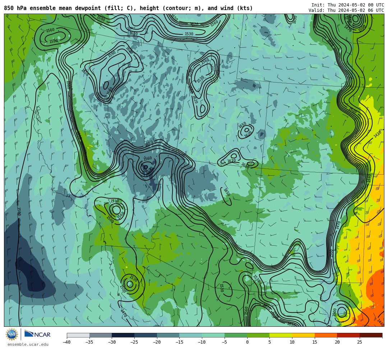
Task: Pick the -25 to -20 dark blue swatch
Action: tap(146, 335)
